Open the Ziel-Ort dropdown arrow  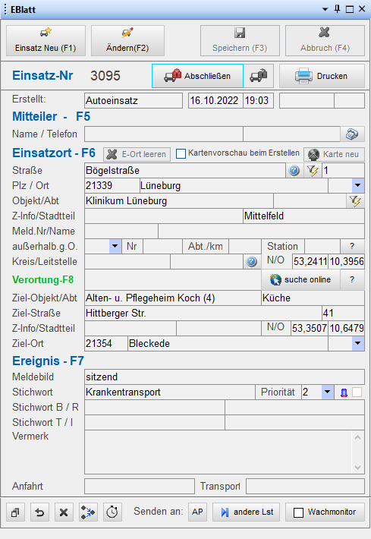(358, 343)
